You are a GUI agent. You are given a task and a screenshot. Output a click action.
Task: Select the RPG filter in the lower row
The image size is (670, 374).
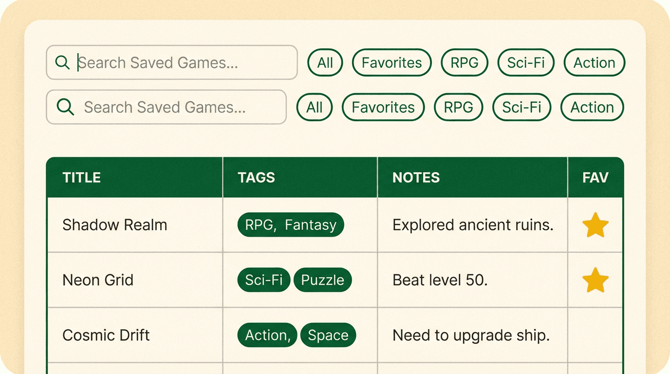(459, 107)
